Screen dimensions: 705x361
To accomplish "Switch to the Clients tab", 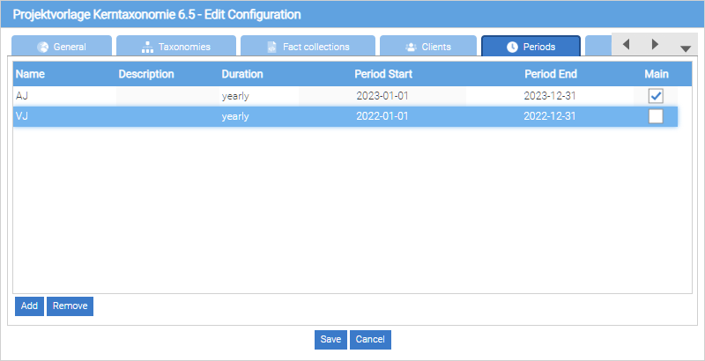I will coord(427,47).
